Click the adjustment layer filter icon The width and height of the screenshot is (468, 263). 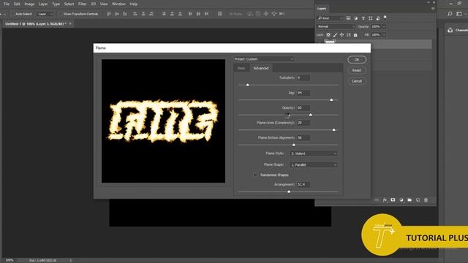coord(356,18)
